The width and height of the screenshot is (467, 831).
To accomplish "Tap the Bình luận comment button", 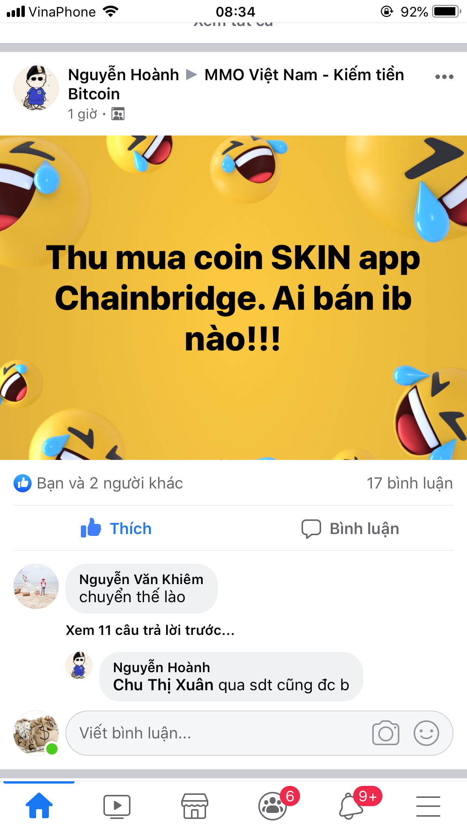I will (350, 528).
